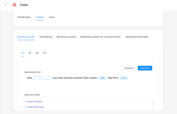This screenshot has width=177, height=114.
Task: Open the Bestellung rückerstattet tab
Action: coord(137,37)
